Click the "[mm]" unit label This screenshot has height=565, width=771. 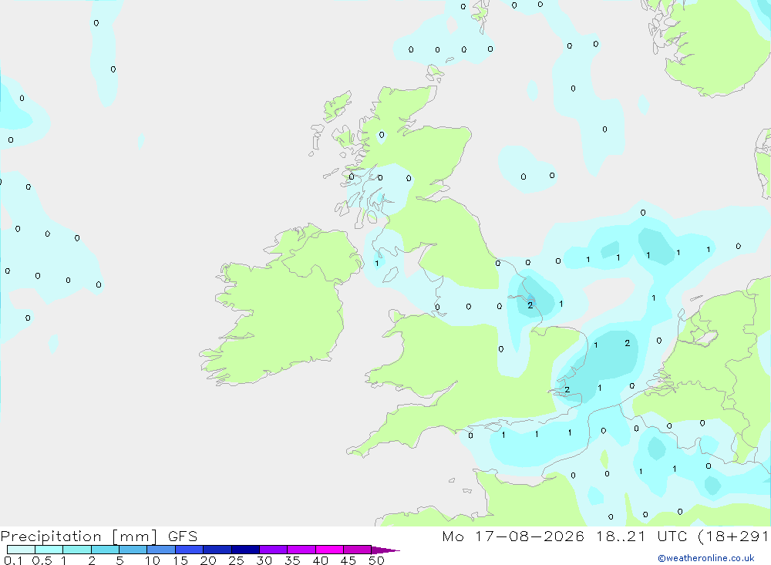135,536
